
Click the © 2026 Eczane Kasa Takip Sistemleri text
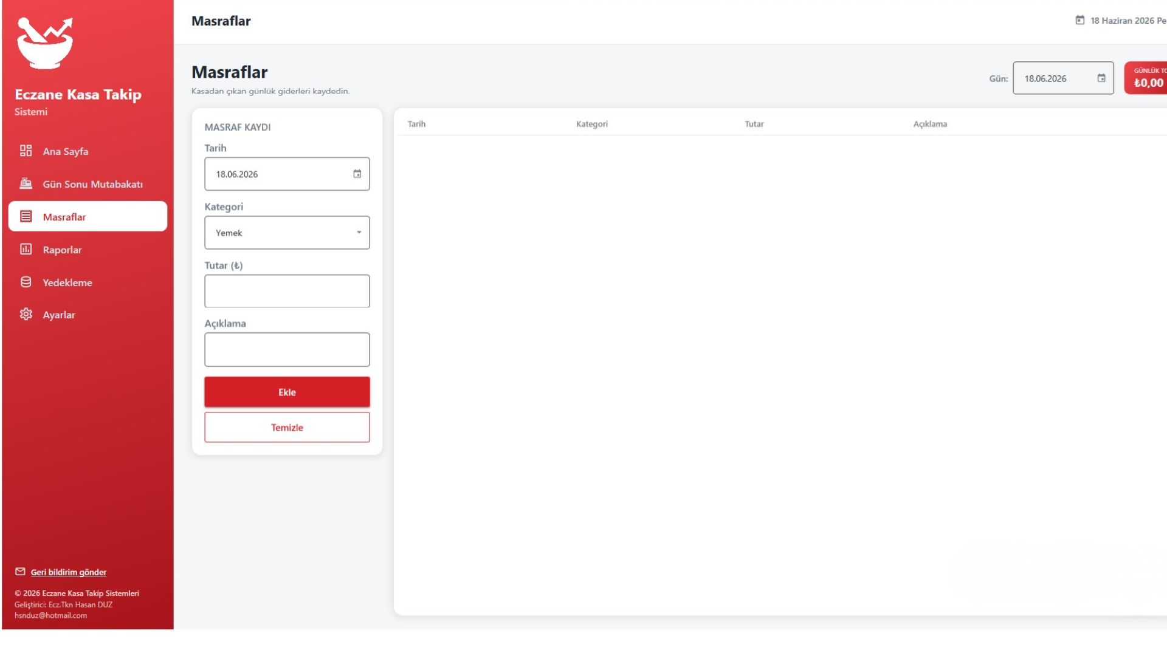(x=77, y=593)
